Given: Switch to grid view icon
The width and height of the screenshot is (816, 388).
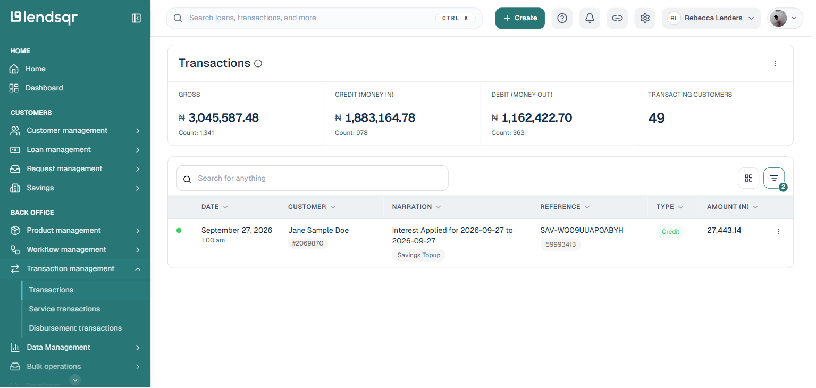Looking at the screenshot, I should [x=748, y=178].
